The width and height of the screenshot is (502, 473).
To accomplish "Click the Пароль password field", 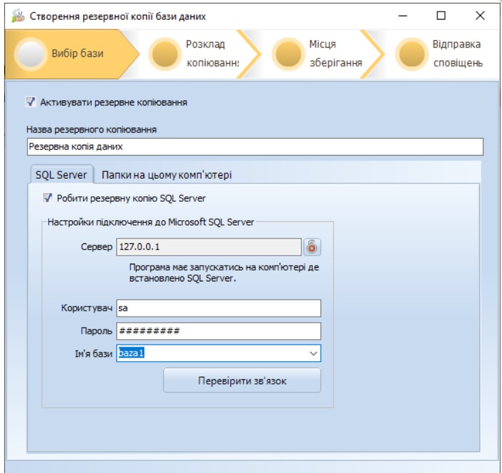I will (218, 331).
